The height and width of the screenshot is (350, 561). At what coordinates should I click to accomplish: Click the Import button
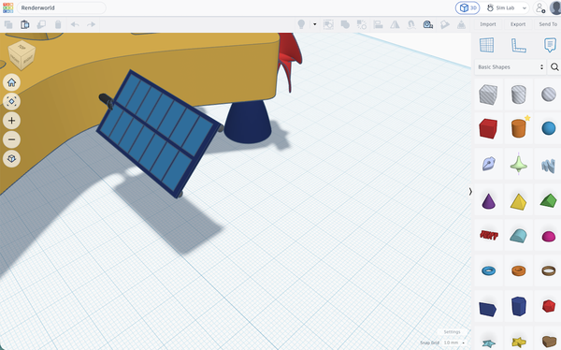click(x=488, y=24)
